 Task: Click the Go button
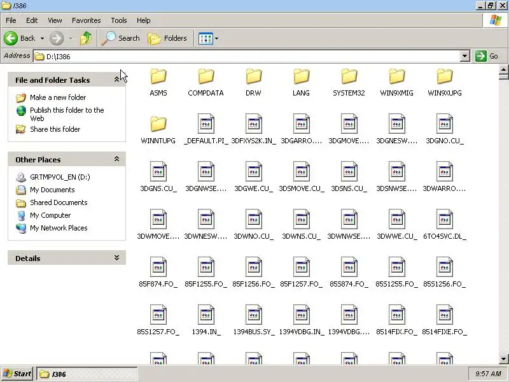point(487,56)
